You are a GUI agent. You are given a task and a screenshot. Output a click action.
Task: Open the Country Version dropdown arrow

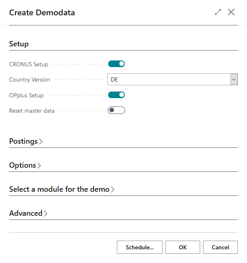pyautogui.click(x=234, y=80)
